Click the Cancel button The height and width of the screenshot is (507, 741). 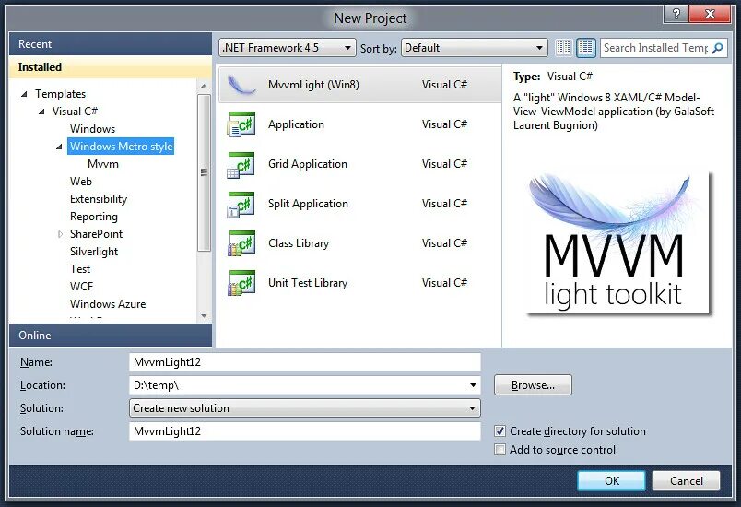tap(687, 481)
